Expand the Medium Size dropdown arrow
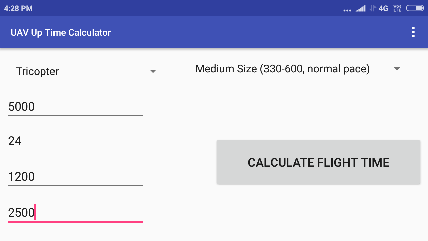 point(397,69)
